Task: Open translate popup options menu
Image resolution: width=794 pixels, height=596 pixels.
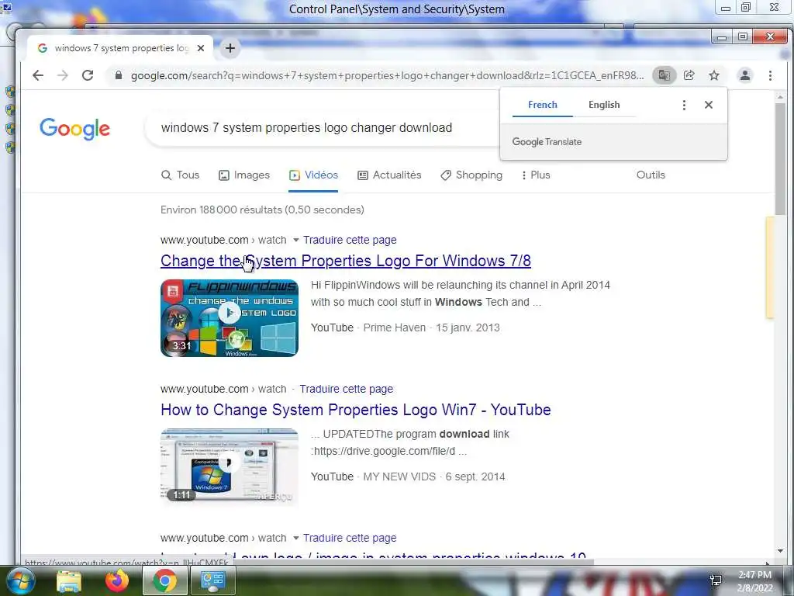Action: (684, 105)
